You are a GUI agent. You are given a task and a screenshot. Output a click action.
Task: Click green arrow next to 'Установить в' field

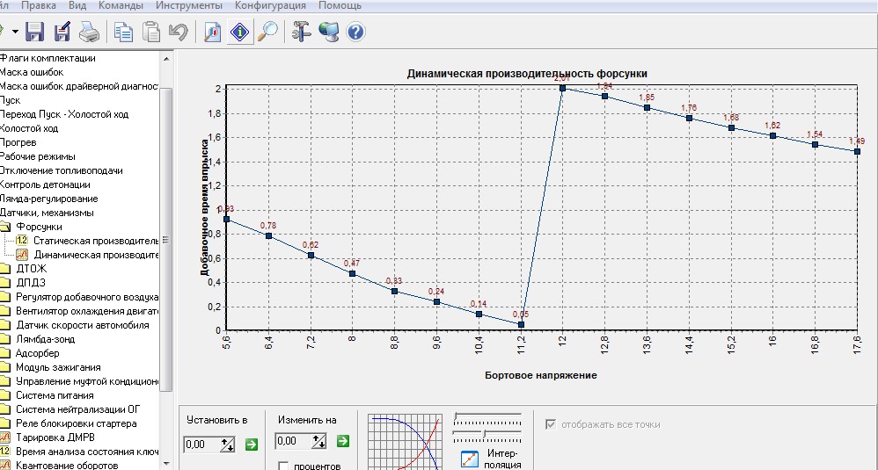coord(252,444)
